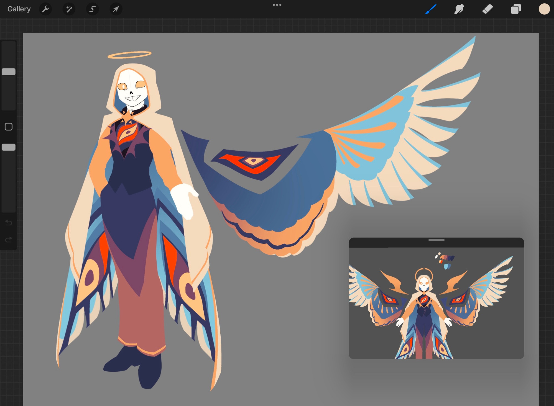Image resolution: width=554 pixels, height=406 pixels.
Task: Click the brush opacity slider handle
Action: 9,147
